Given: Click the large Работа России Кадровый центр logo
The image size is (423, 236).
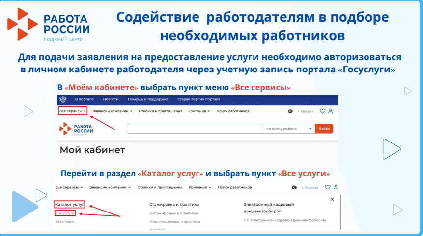Looking at the screenshot, I should pos(49,24).
